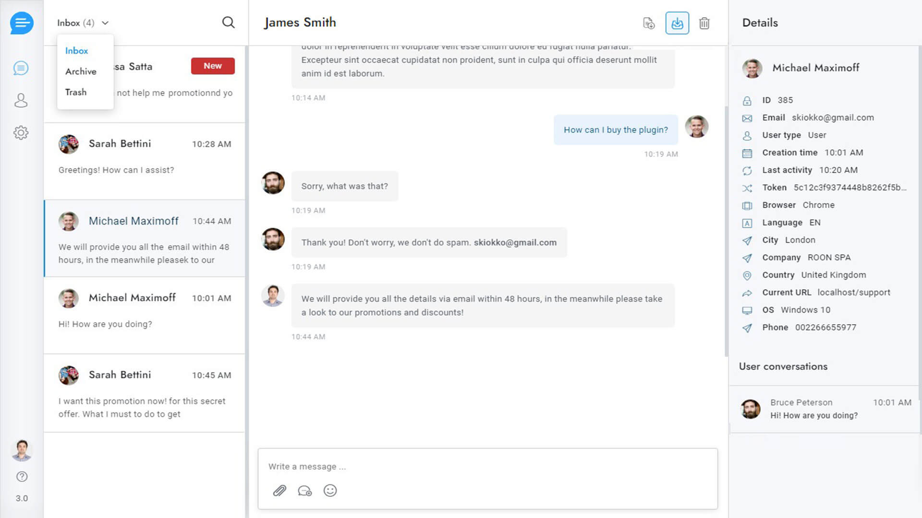Viewport: 922px width, 518px height.
Task: Open Bruce Peterson's conversation under User conversations
Action: [824, 409]
